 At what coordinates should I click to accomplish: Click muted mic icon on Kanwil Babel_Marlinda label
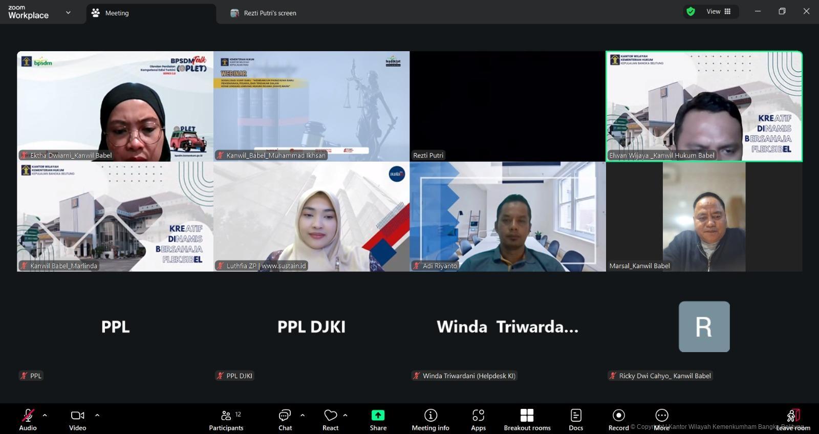tap(24, 266)
